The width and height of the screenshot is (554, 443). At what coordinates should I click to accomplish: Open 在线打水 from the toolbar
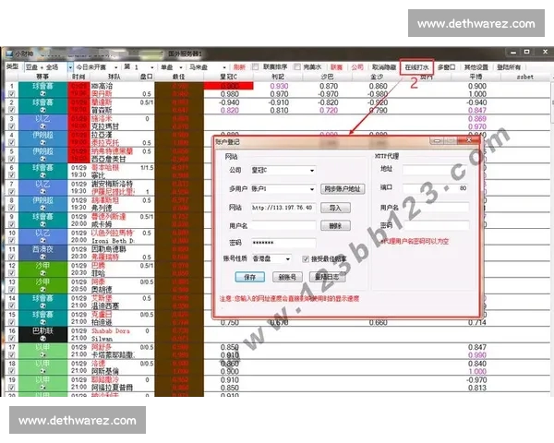pos(417,67)
